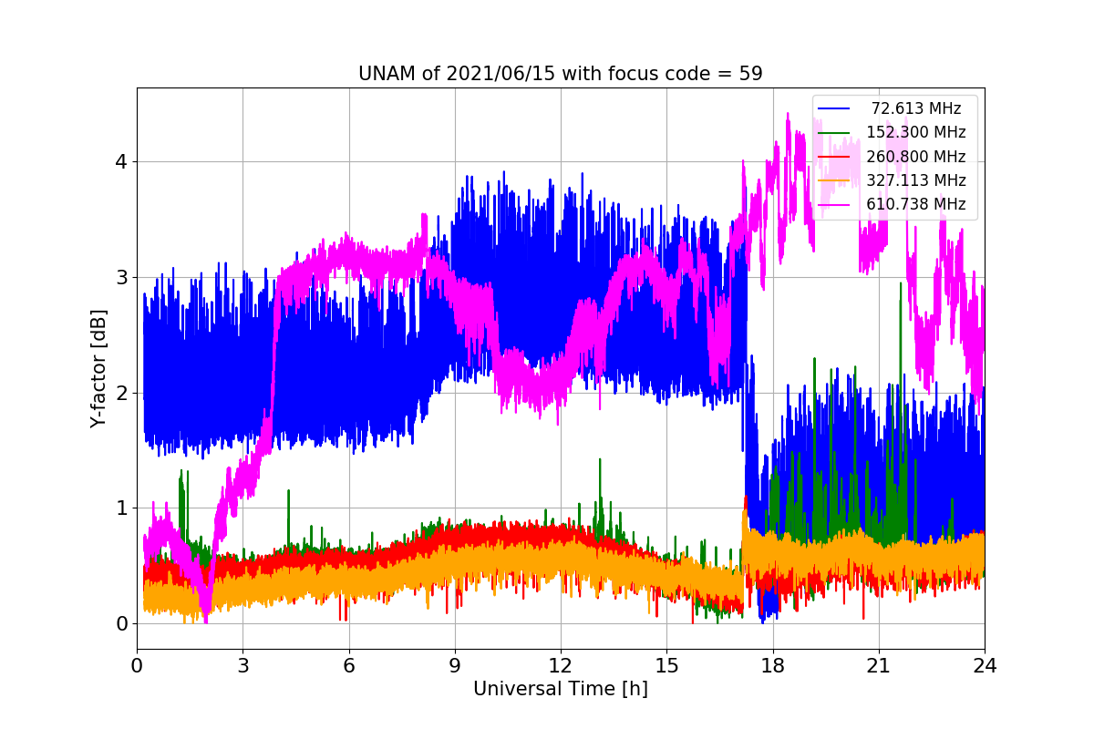
Task: Click the blue line swatch in legend
Action: coord(834,109)
